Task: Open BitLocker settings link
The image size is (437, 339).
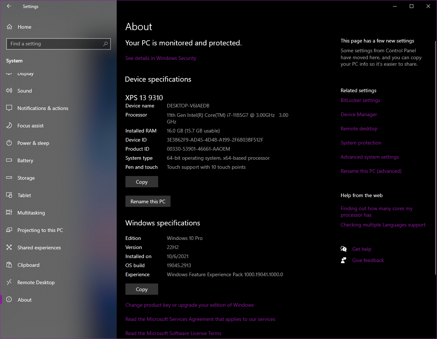Action: pos(360,100)
